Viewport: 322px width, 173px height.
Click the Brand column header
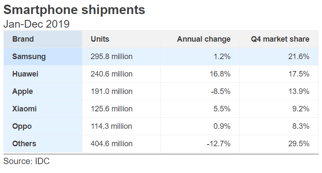(23, 39)
